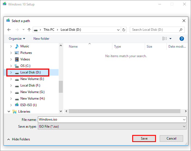191x151 pixels.
Task: Click the file list horizontal scrollbar thumb
Action: click(x=125, y=111)
